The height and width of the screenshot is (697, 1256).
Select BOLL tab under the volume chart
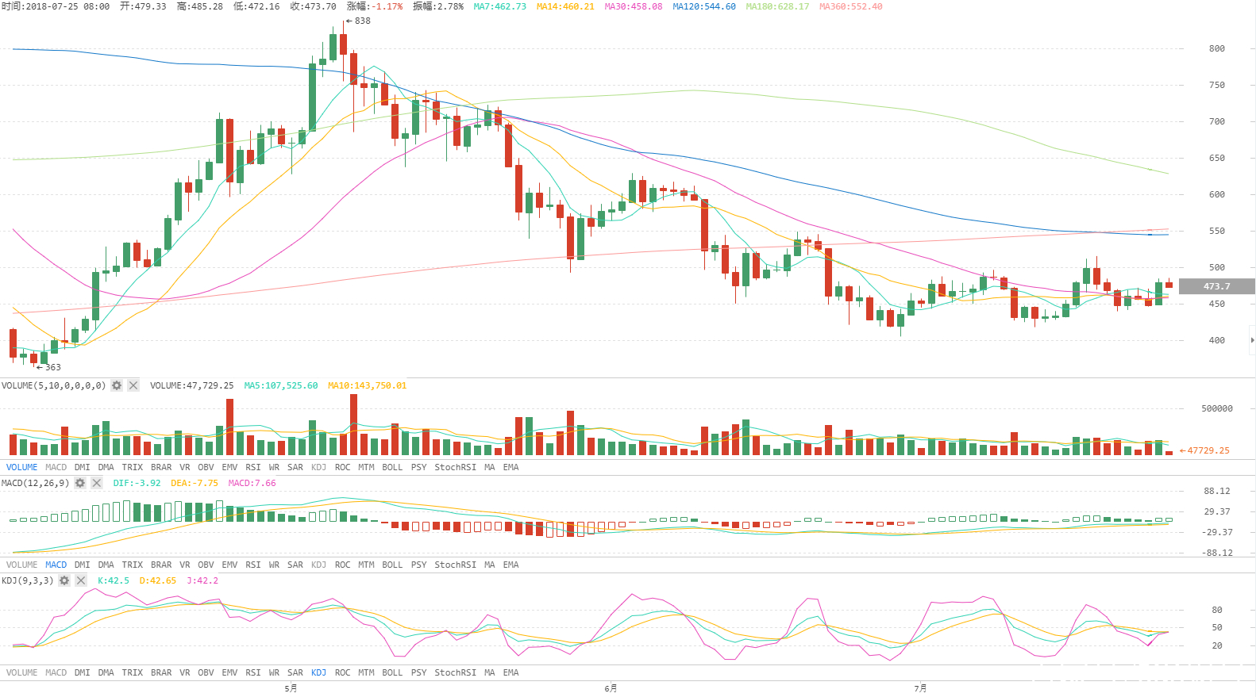point(392,467)
